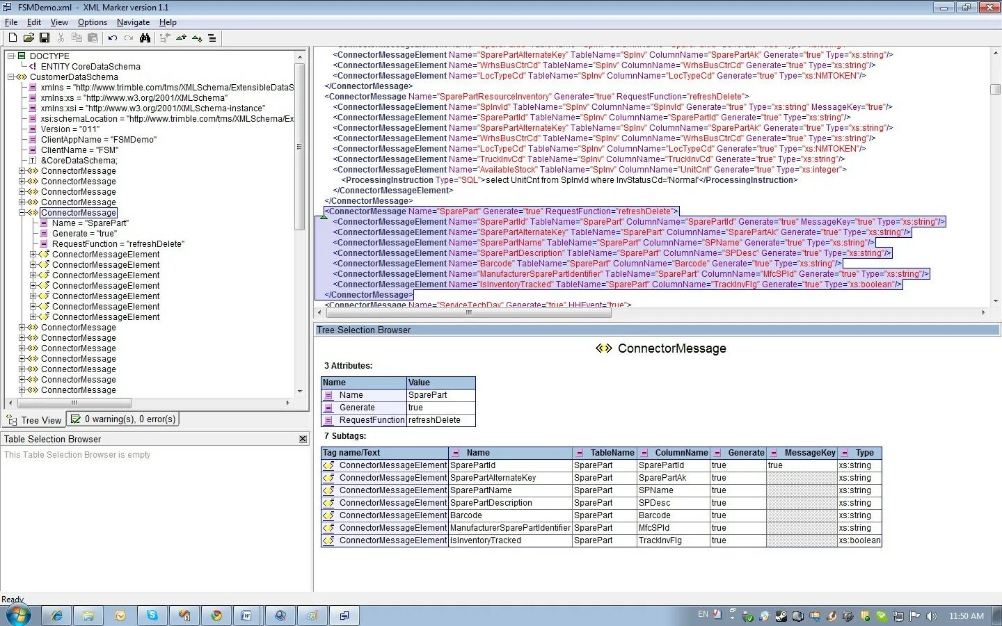The image size is (1002, 626).
Task: Select the ENTITY CoreDataSchema tree item
Action: [90, 66]
